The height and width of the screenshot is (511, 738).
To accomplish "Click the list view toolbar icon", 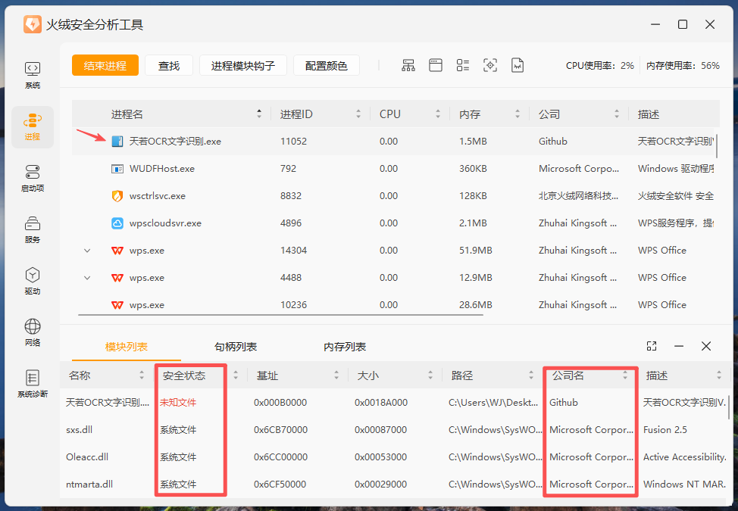I will coord(463,65).
